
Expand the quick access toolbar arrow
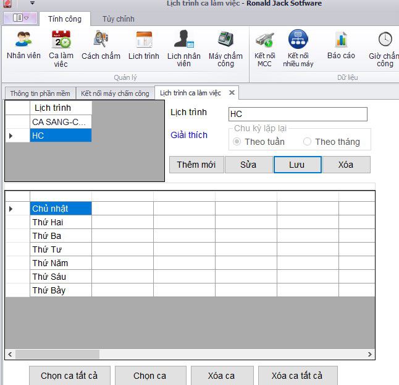coord(32,4)
